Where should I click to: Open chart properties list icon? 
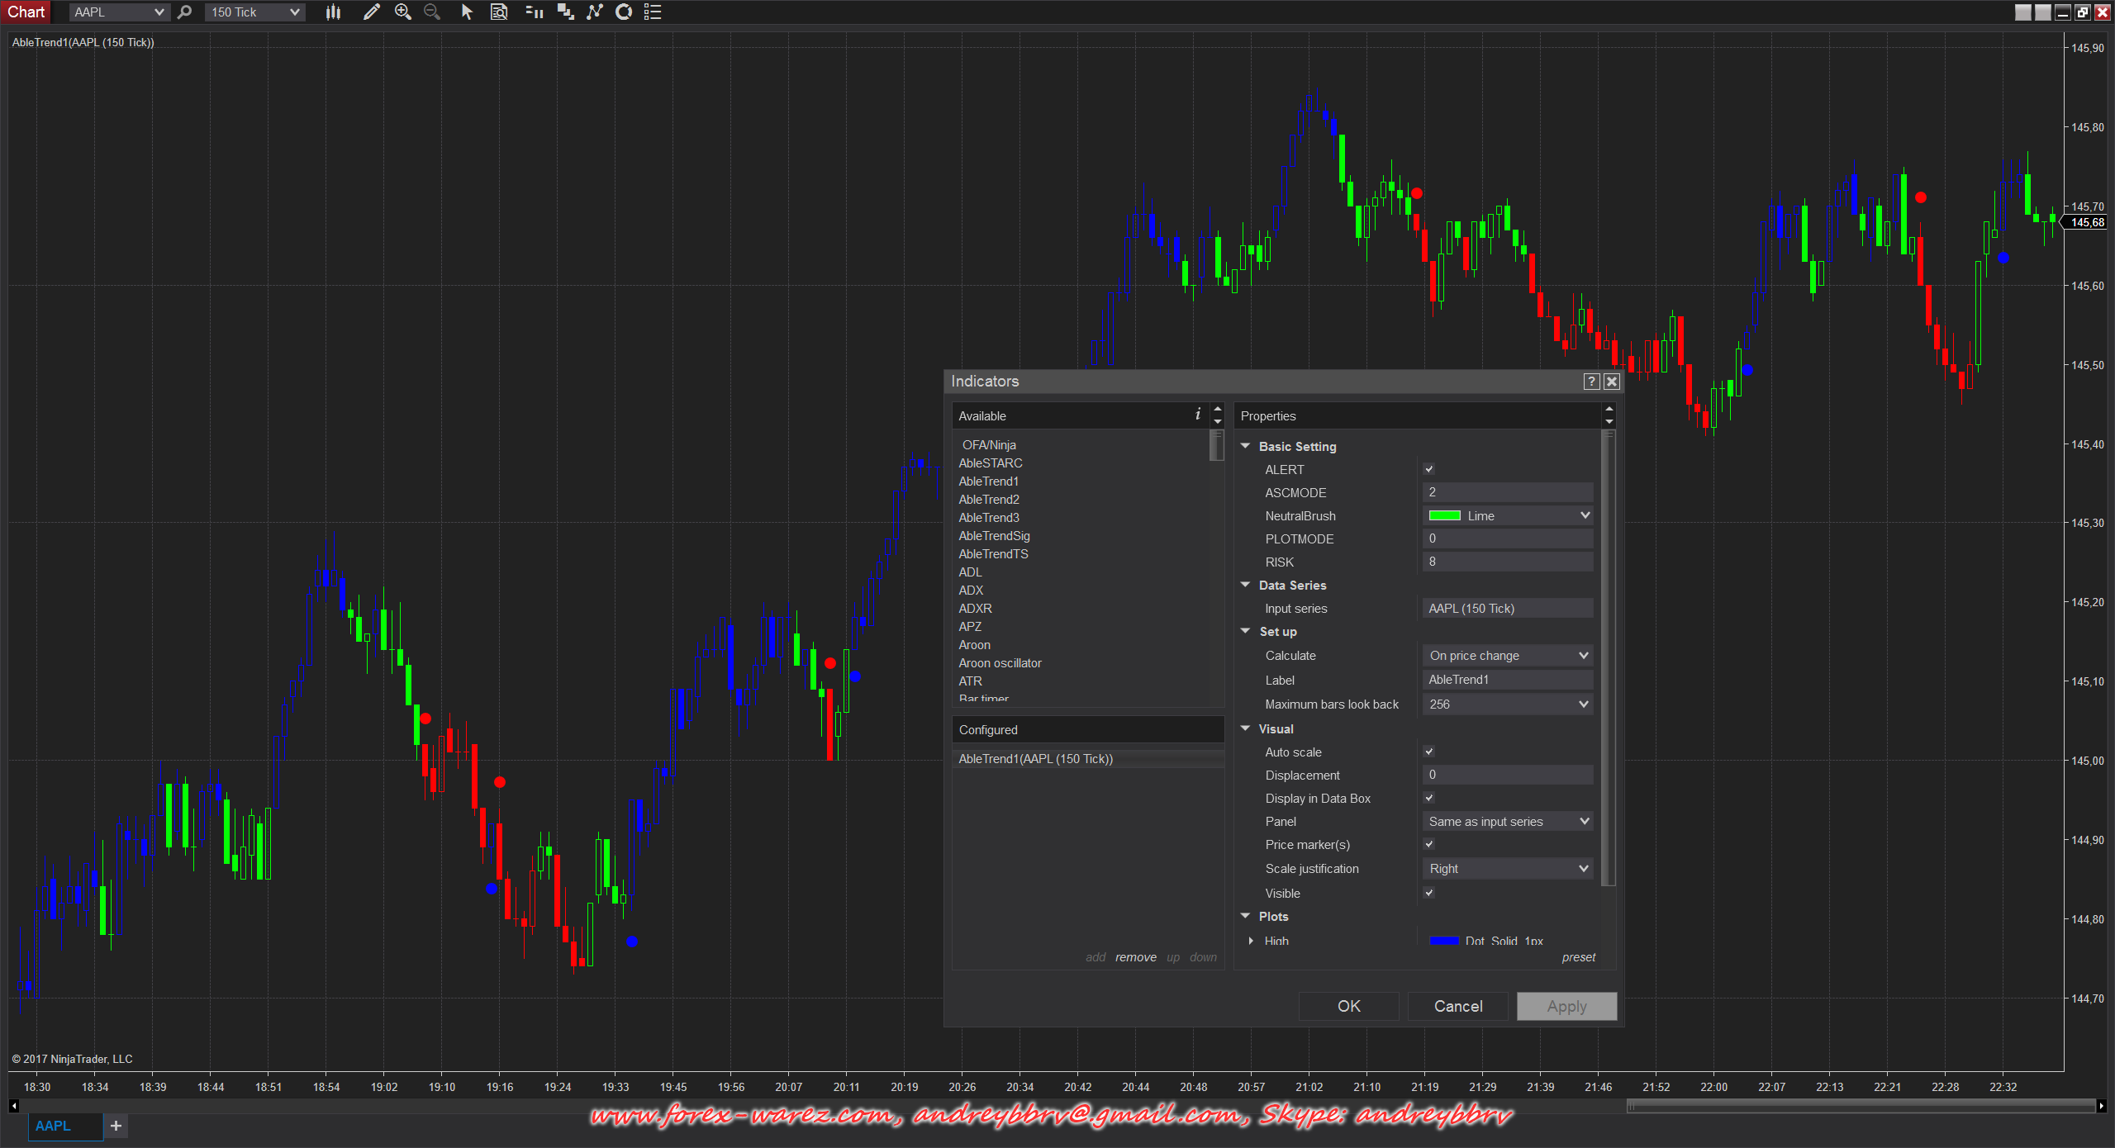pos(653,12)
